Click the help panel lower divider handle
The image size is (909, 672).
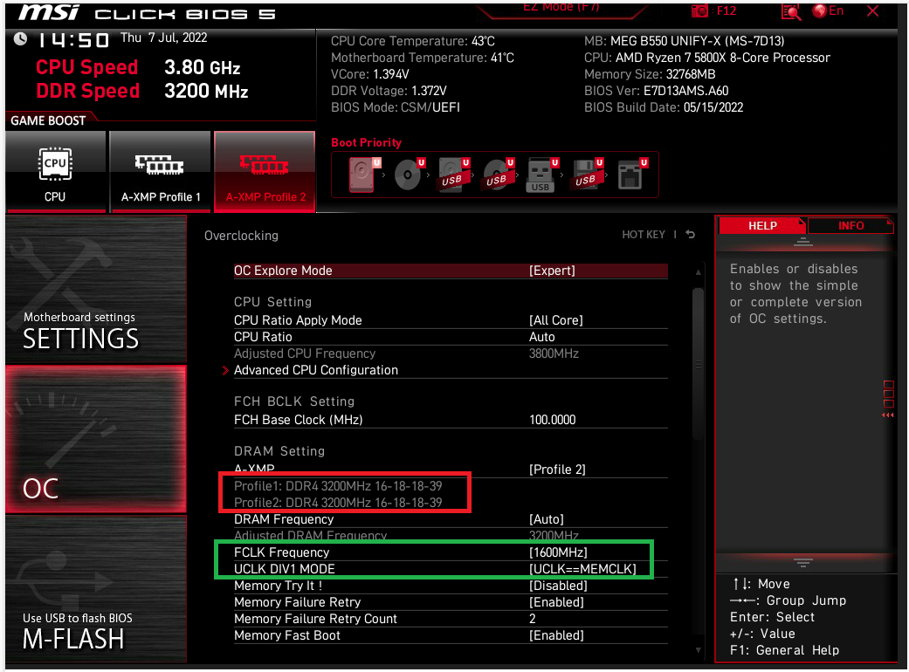803,563
